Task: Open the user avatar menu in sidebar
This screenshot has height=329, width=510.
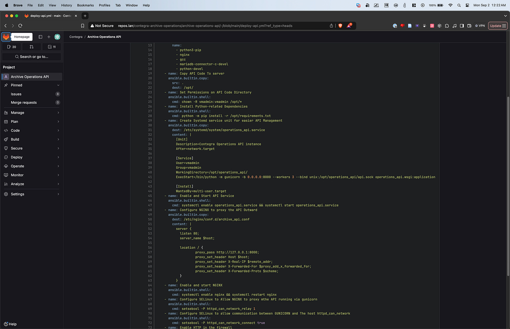Action: [x=57, y=37]
